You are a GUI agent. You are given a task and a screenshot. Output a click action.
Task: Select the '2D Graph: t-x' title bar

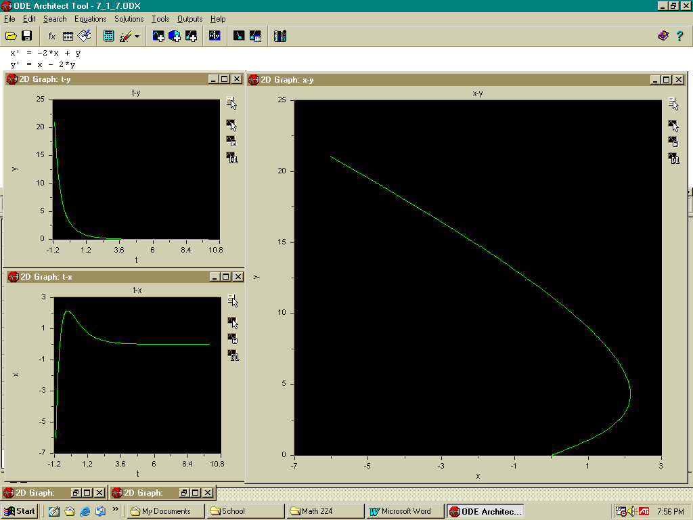125,277
